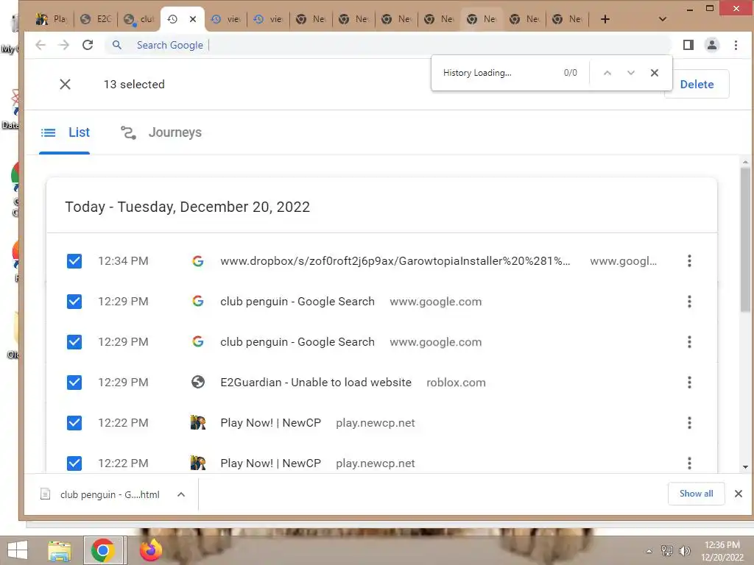
Task: Click the Search Google address field
Action: pos(387,45)
